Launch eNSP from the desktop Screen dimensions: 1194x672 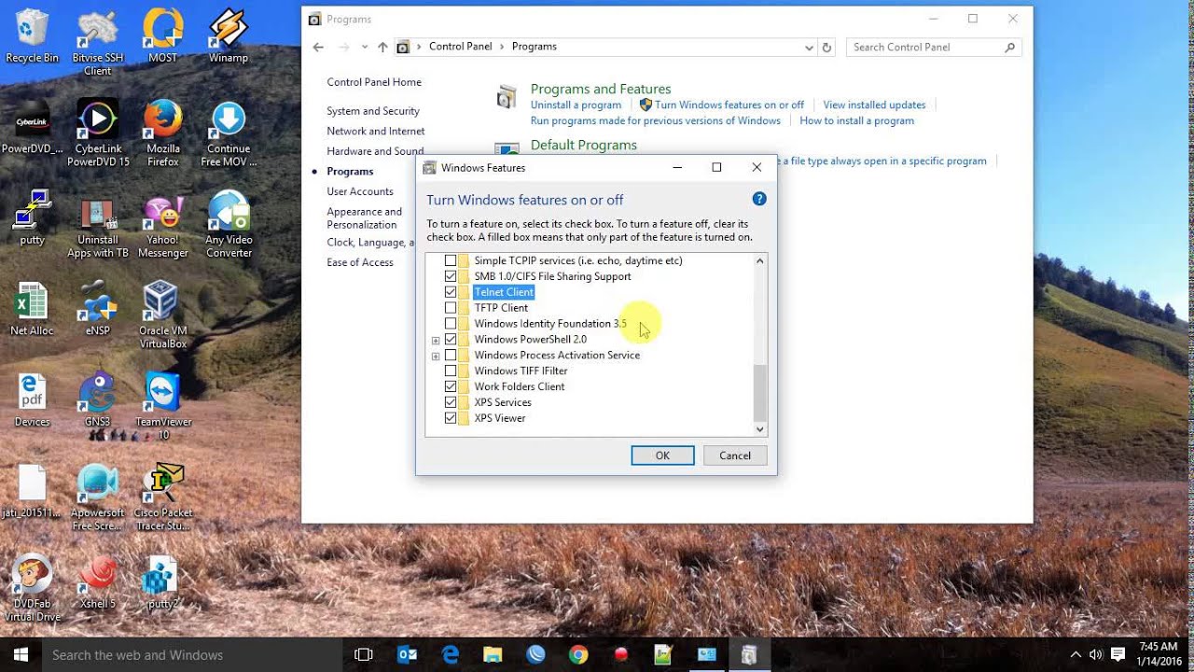(x=97, y=309)
